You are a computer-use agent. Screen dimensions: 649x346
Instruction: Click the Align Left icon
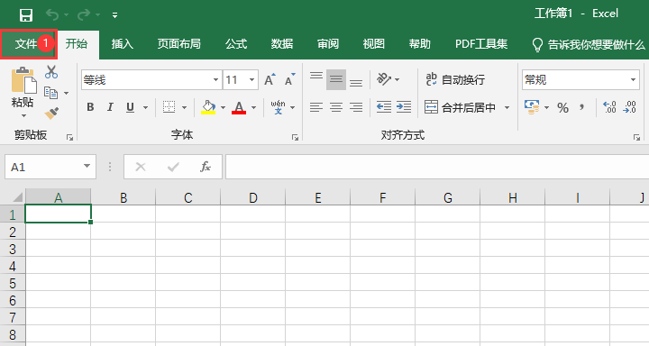click(x=316, y=107)
